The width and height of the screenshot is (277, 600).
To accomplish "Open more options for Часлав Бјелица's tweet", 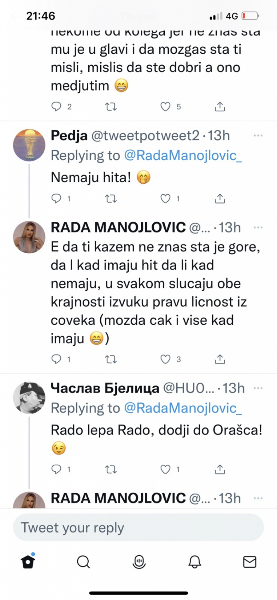I will [258, 388].
